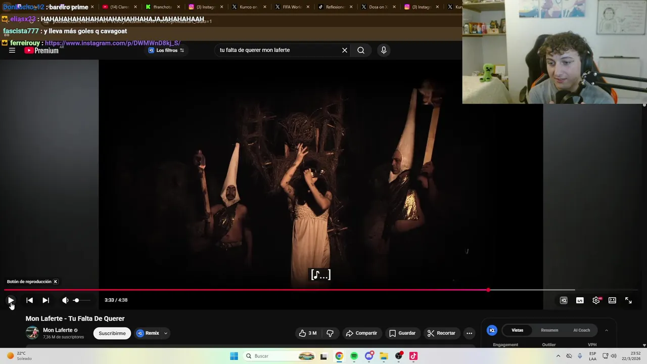Open the Windows Start menu
The image size is (647, 364).
tap(234, 356)
